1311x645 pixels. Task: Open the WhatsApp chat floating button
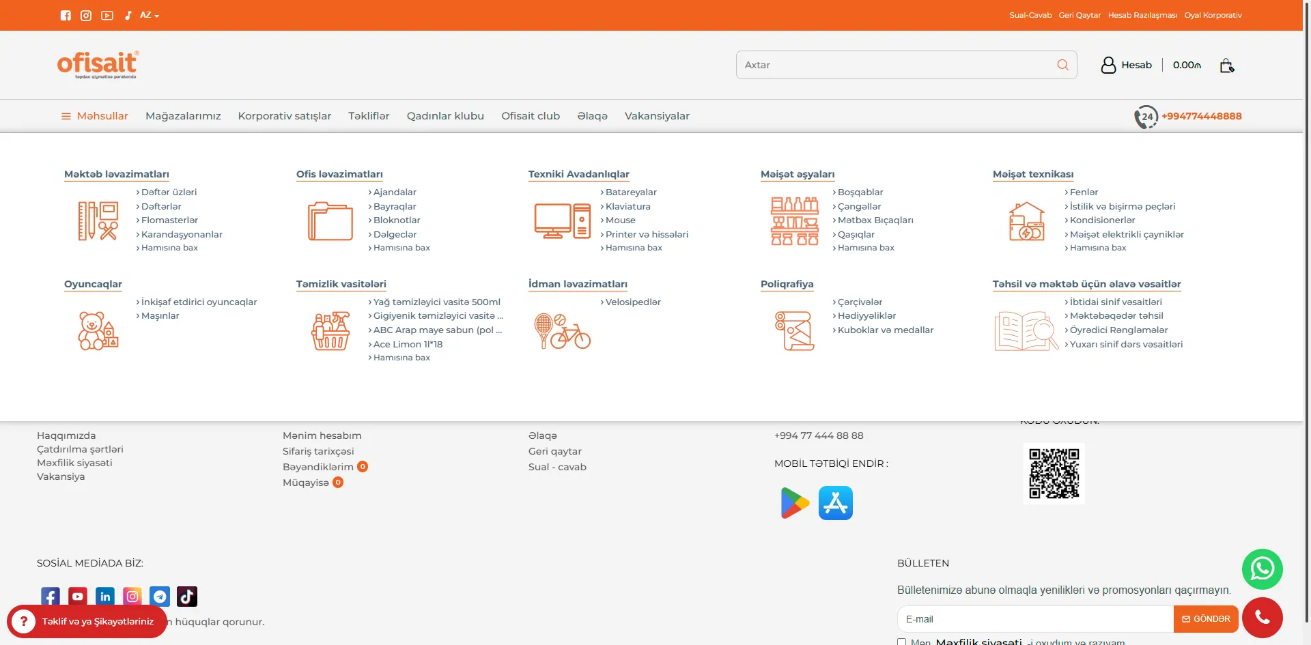pos(1262,569)
